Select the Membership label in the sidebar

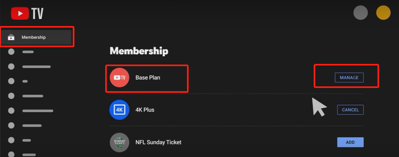pyautogui.click(x=34, y=37)
